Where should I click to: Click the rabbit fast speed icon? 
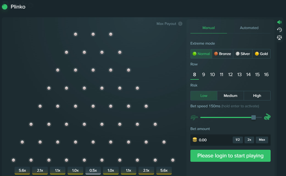tap(267, 117)
